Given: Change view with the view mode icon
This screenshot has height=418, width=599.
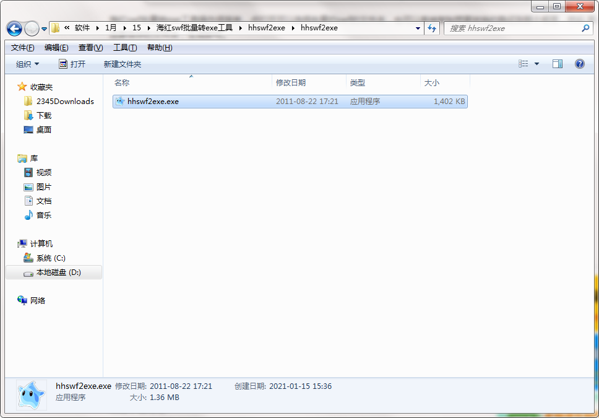Looking at the screenshot, I should tap(523, 64).
